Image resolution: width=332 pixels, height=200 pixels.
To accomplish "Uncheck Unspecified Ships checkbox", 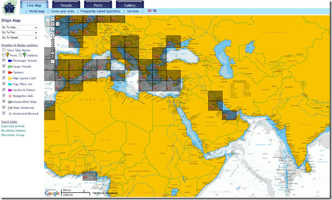I will pyautogui.click(x=4, y=102).
